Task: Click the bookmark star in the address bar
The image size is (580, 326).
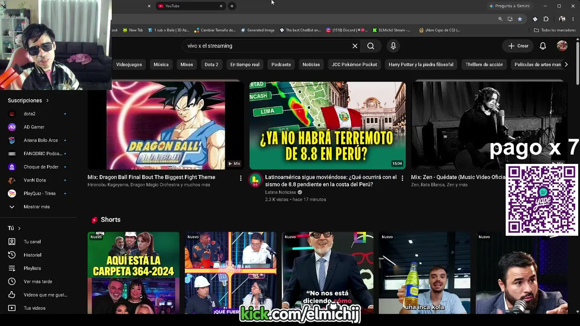Action: pos(520,19)
